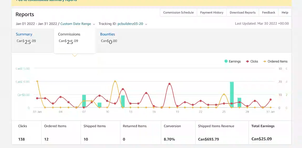The width and height of the screenshot is (302, 148).
Task: Expand the chevron beside the tracking ID
Action: [146, 24]
